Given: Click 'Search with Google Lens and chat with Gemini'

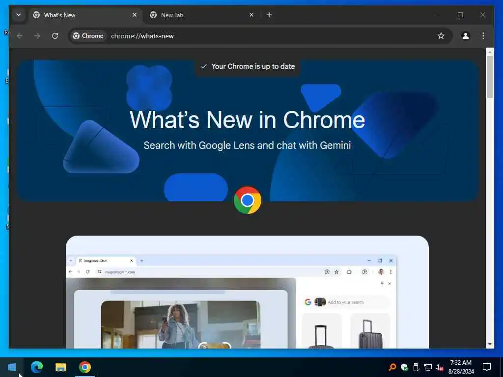Looking at the screenshot, I should (247, 145).
